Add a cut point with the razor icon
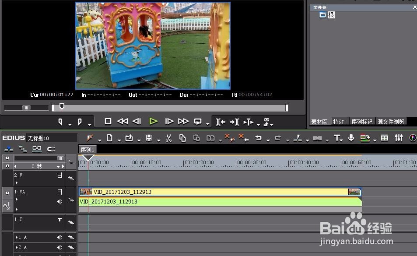This screenshot has width=417, height=256. pyautogui.click(x=298, y=138)
